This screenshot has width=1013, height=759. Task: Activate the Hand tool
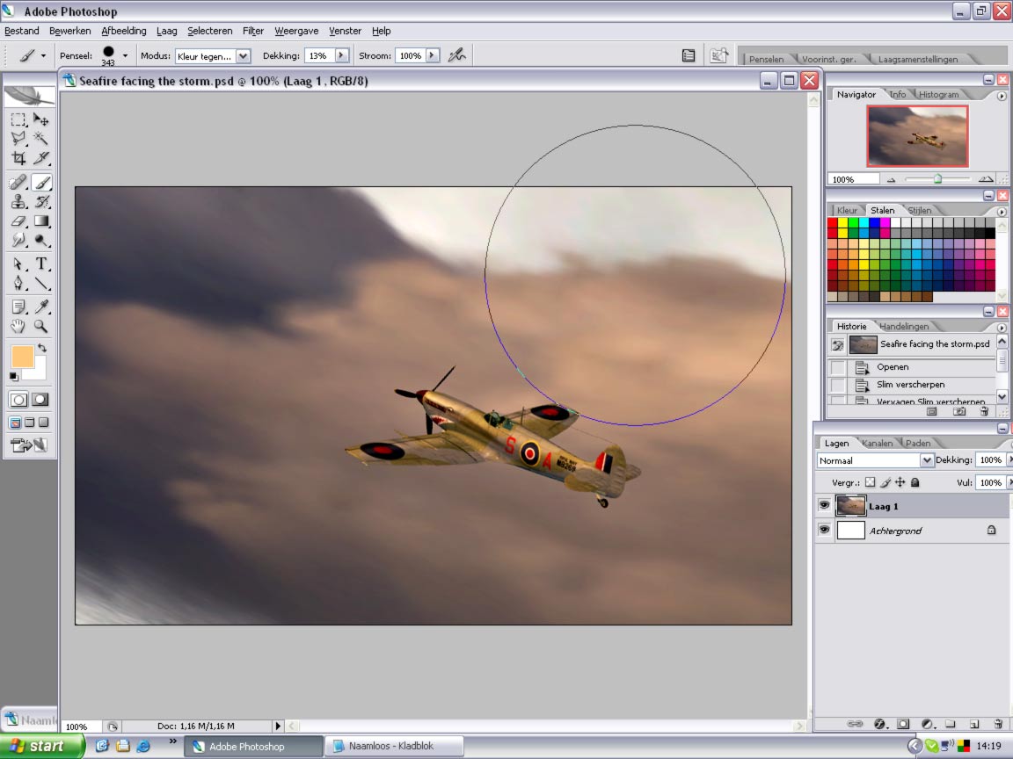[18, 326]
